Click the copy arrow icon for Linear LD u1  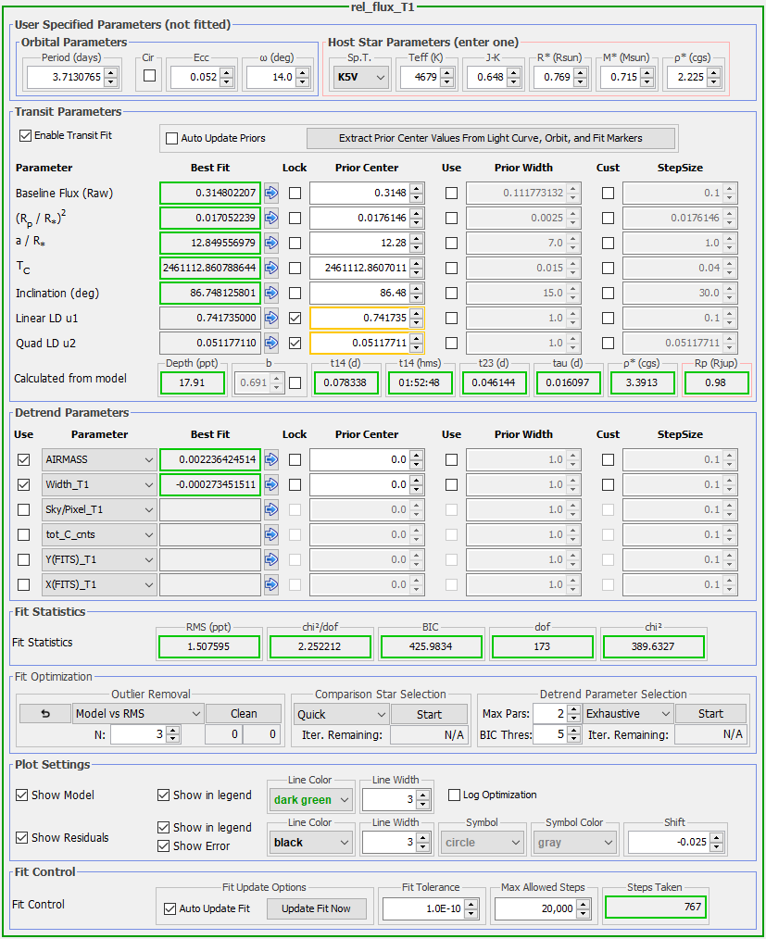[271, 318]
